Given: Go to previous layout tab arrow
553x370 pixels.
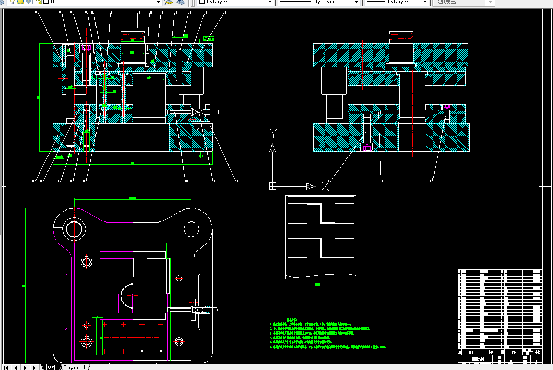Looking at the screenshot, I should [16, 367].
